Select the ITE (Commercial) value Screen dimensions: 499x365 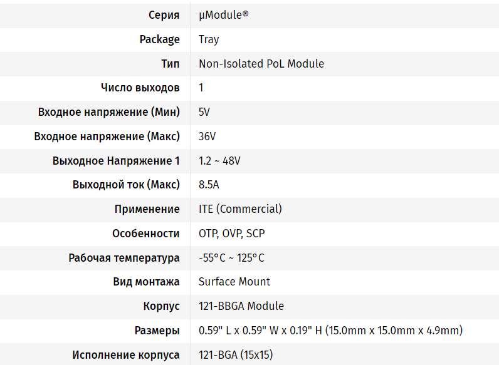click(240, 209)
